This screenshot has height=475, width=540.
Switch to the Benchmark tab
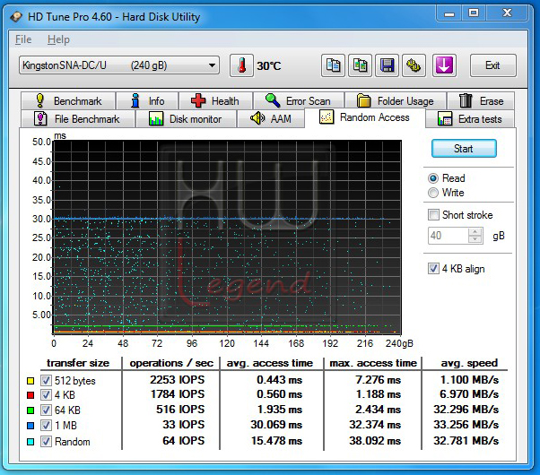pos(68,101)
